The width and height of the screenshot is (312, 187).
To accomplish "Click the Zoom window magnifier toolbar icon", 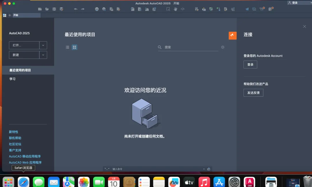I will point(168,9).
